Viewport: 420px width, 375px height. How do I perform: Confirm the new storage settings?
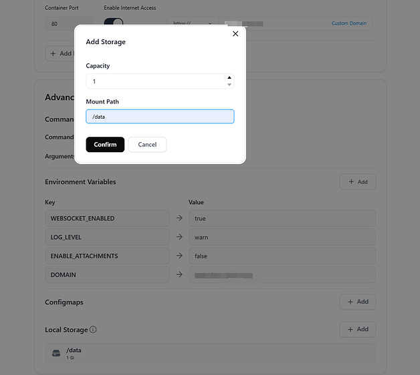tap(105, 145)
